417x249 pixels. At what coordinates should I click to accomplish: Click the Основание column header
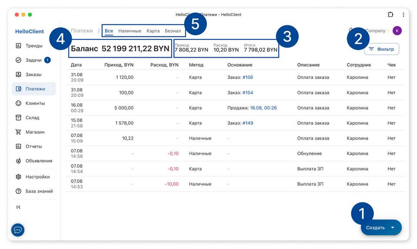pos(240,65)
